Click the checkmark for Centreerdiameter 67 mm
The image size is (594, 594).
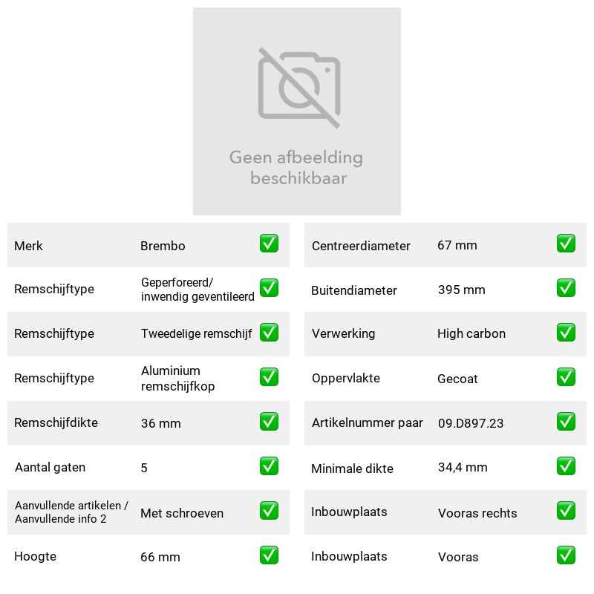(566, 244)
